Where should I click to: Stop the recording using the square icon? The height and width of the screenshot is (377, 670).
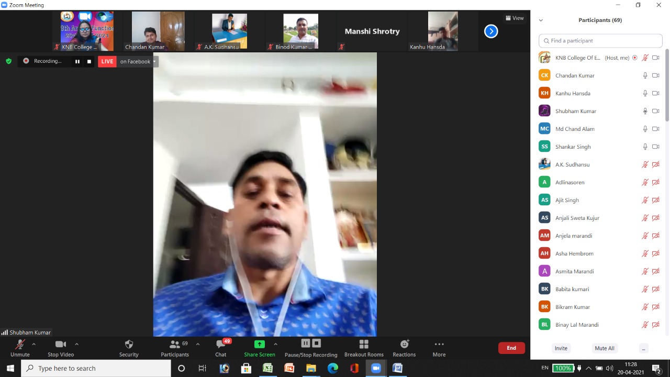(89, 61)
